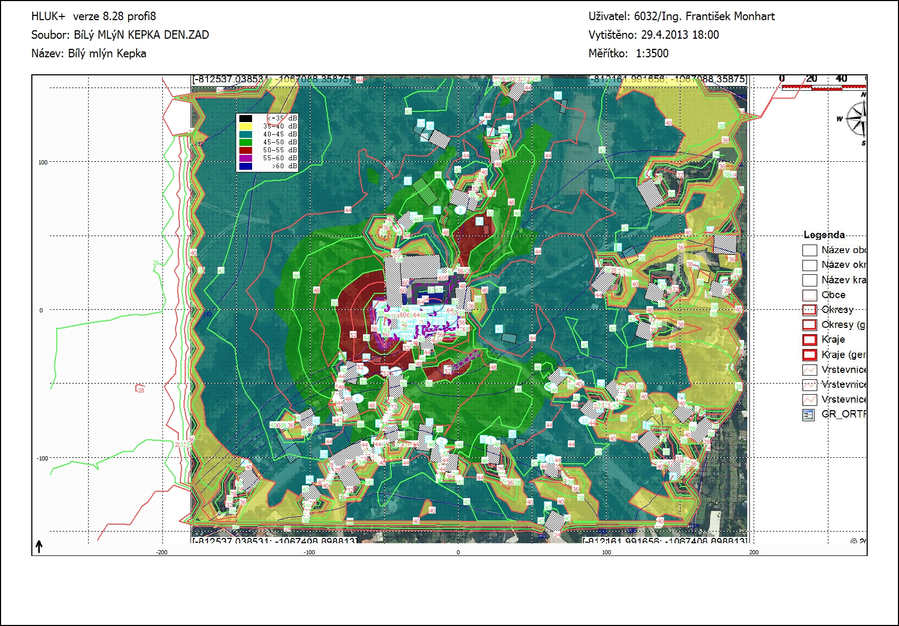Select the dark red 50-55 dB swatch

click(245, 150)
